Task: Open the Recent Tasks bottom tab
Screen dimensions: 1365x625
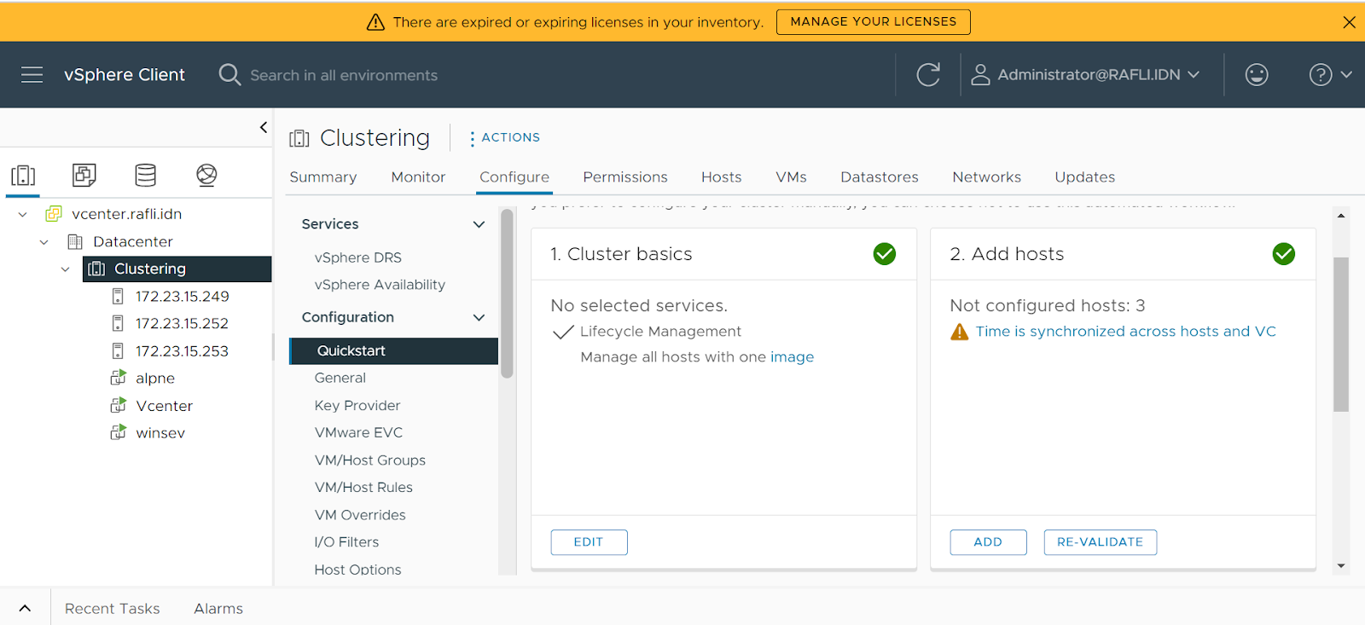Action: coord(113,609)
